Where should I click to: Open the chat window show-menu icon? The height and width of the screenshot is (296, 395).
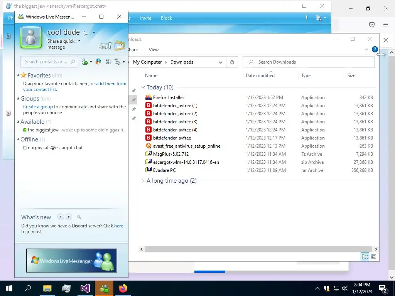(319, 18)
